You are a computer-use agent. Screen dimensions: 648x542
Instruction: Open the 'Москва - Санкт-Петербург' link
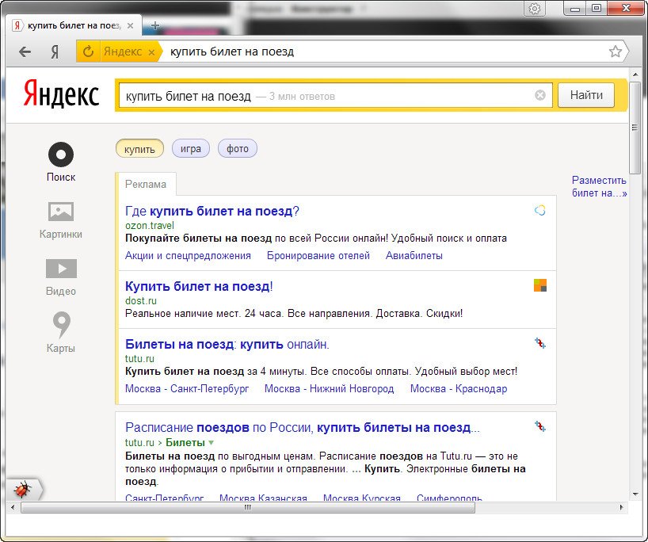click(187, 388)
